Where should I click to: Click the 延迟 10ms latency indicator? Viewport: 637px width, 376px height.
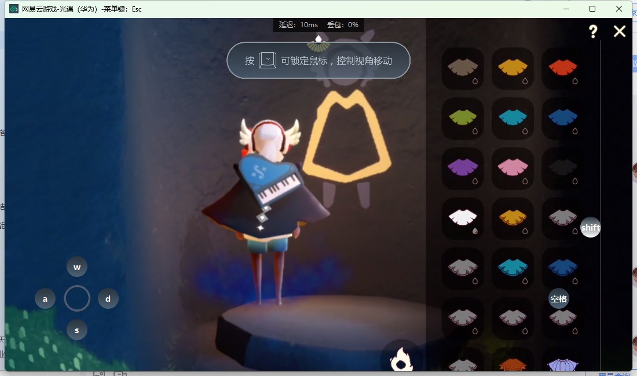point(298,25)
